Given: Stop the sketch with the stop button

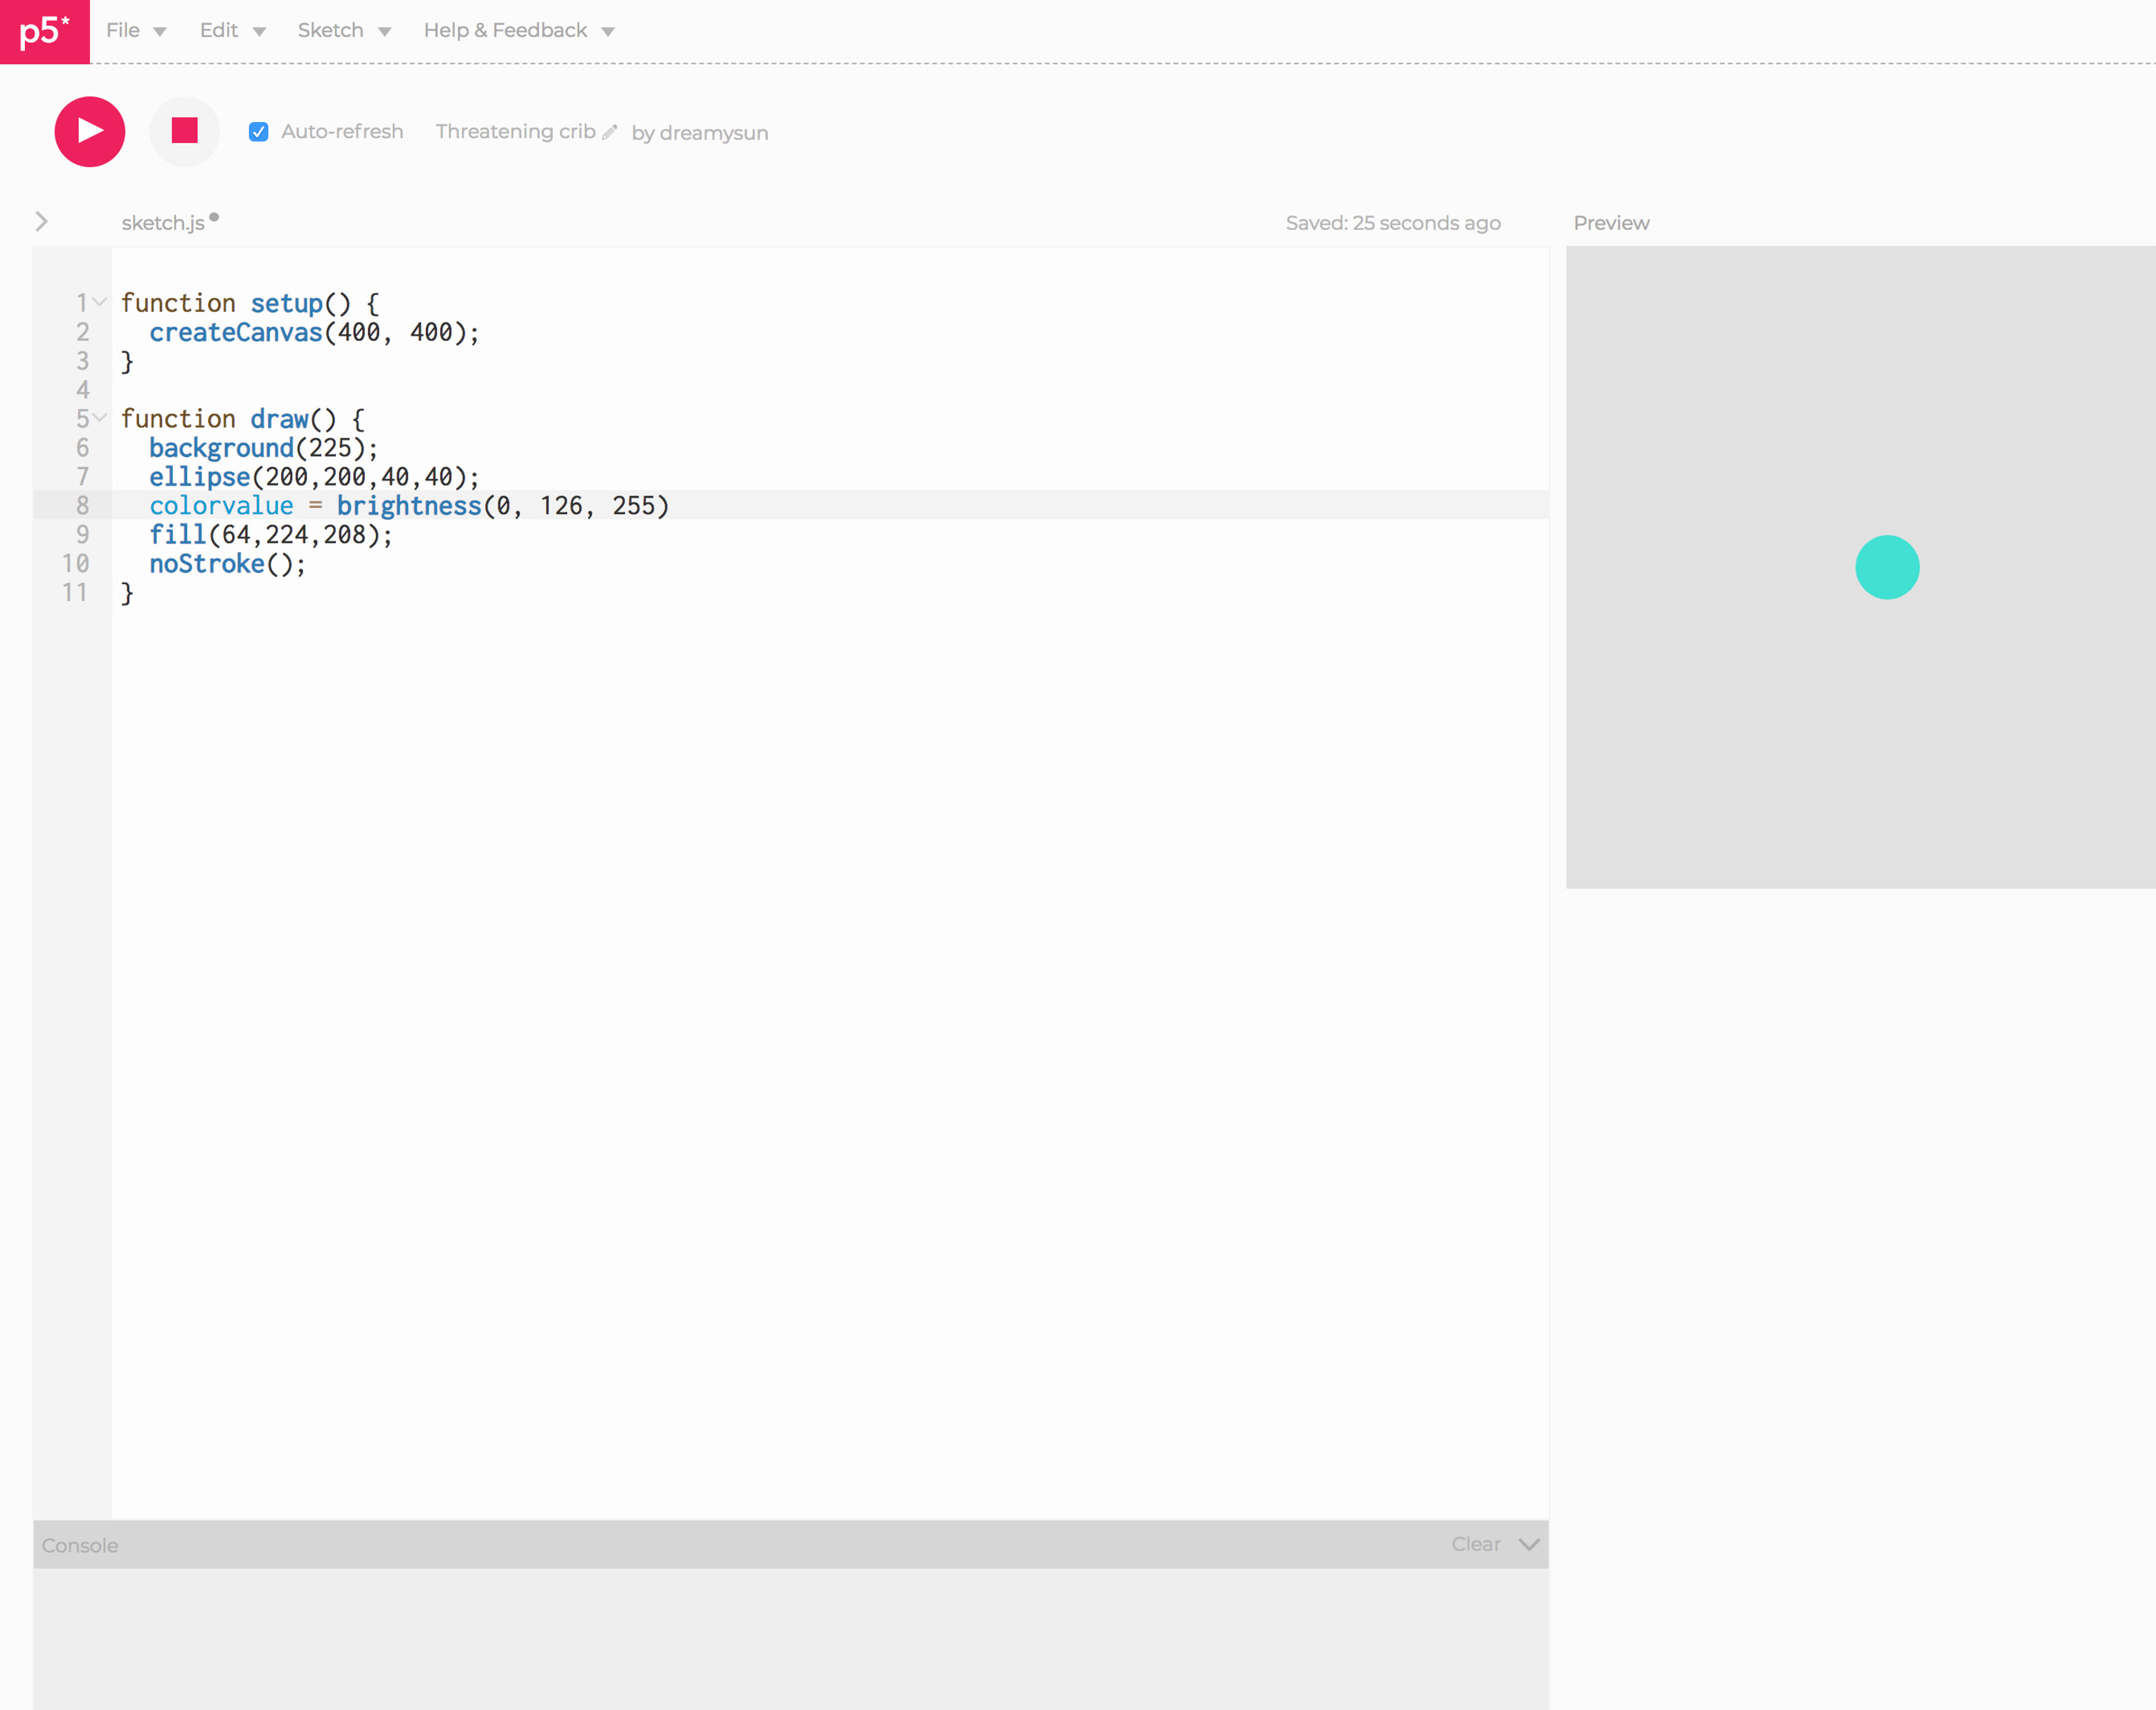Looking at the screenshot, I should (185, 131).
